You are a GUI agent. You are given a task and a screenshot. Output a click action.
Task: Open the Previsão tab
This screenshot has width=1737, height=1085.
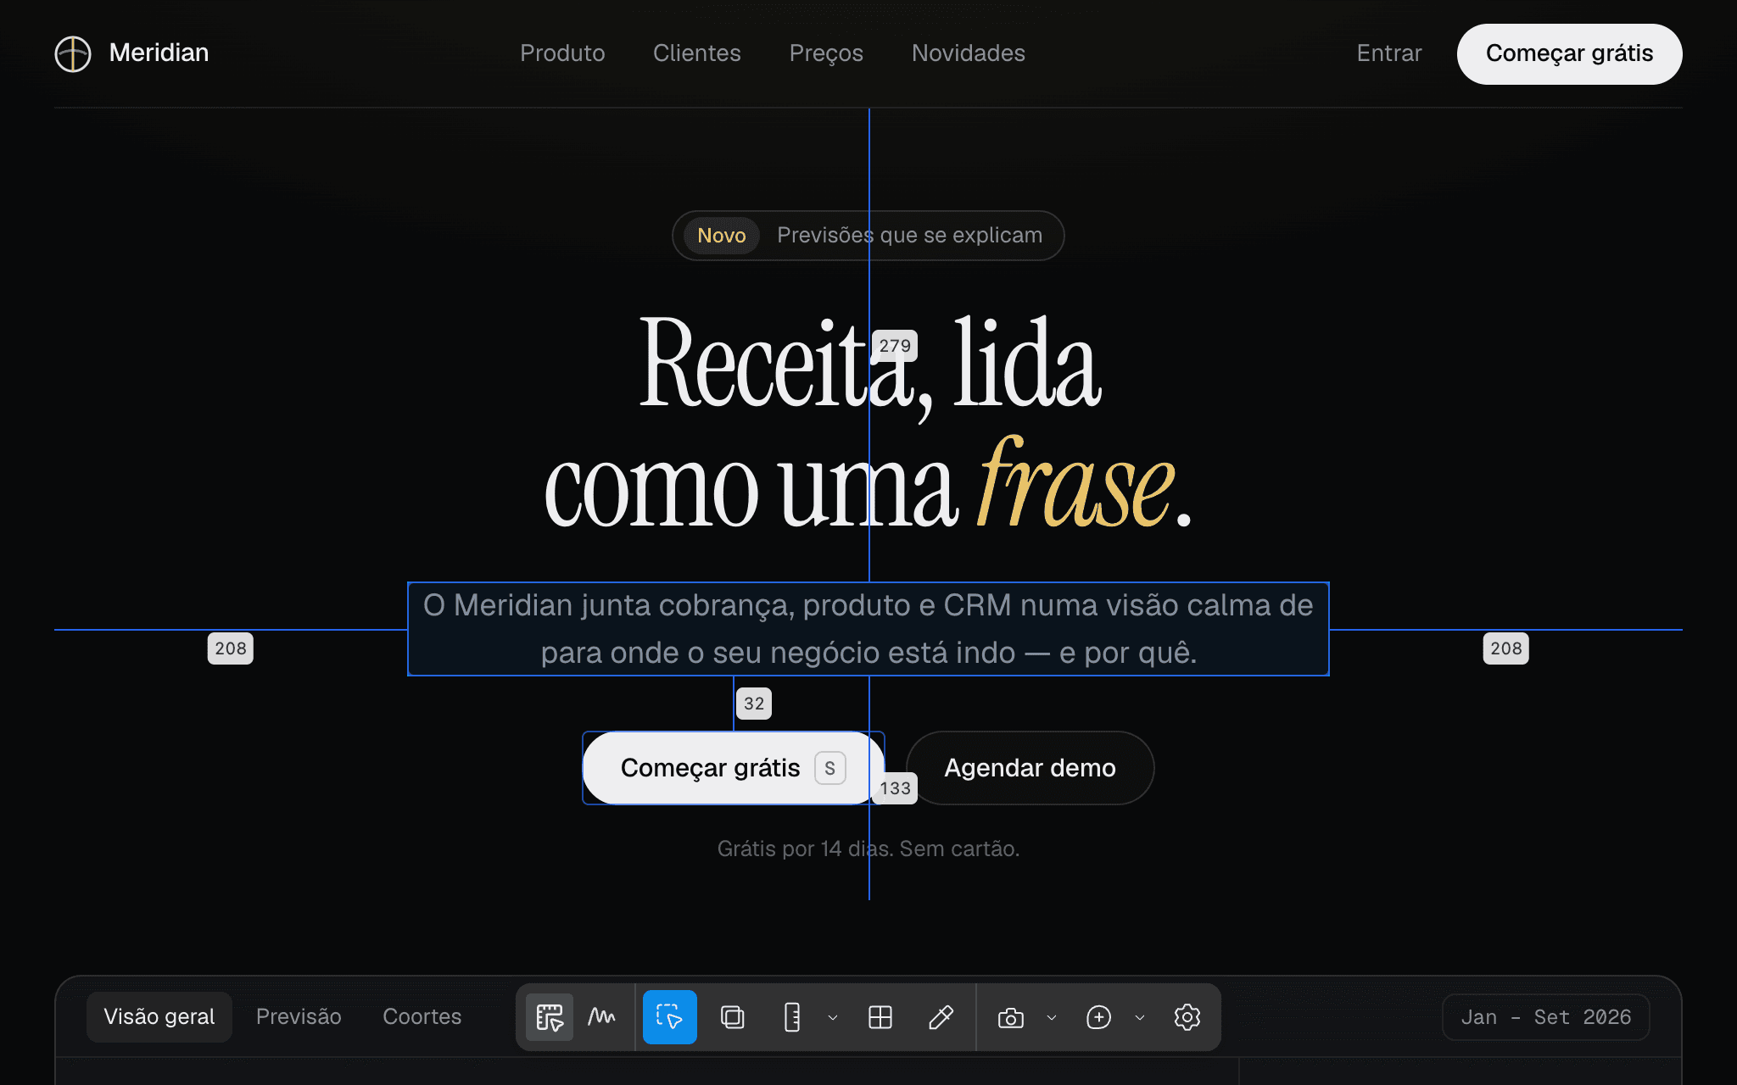pos(299,1017)
